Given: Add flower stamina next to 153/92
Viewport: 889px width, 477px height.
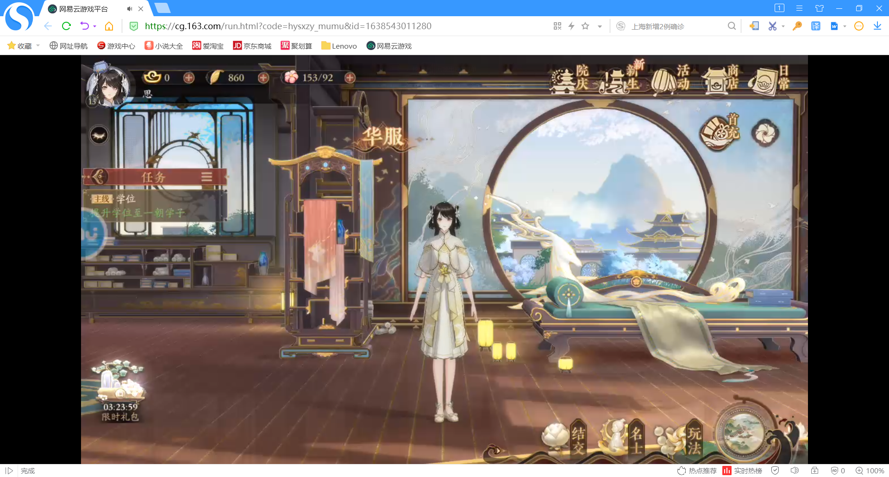Looking at the screenshot, I should [x=350, y=78].
